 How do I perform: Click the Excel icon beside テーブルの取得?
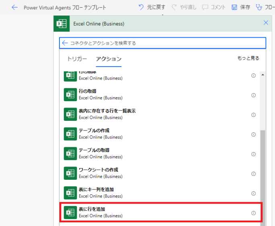pyautogui.click(x=70, y=153)
